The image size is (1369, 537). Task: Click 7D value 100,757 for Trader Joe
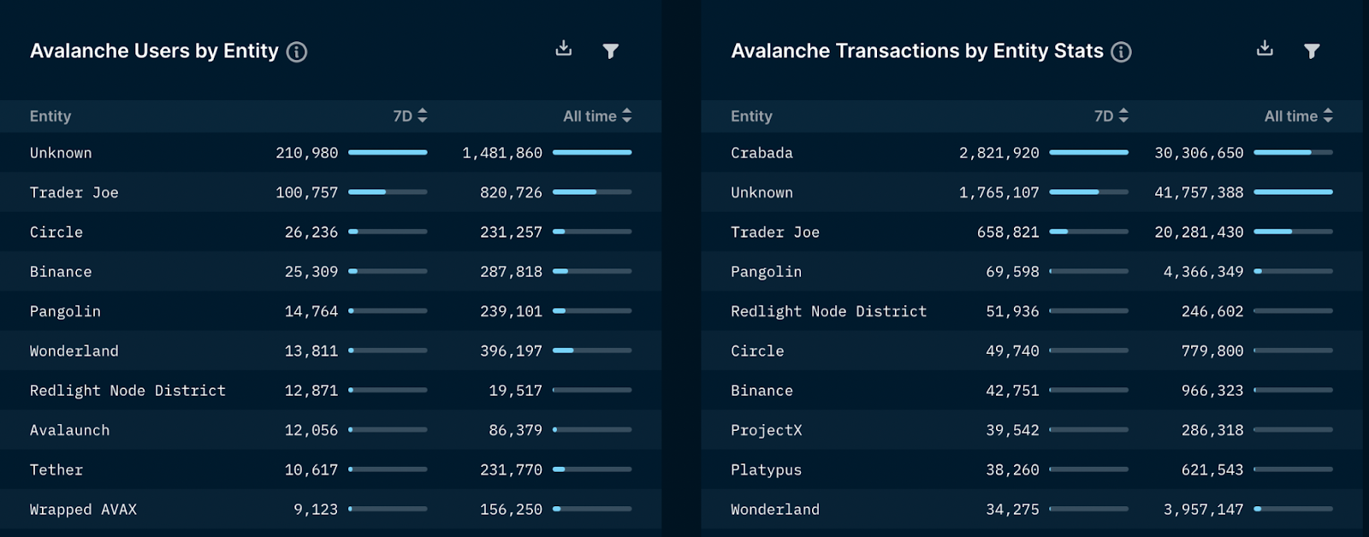coord(307,192)
